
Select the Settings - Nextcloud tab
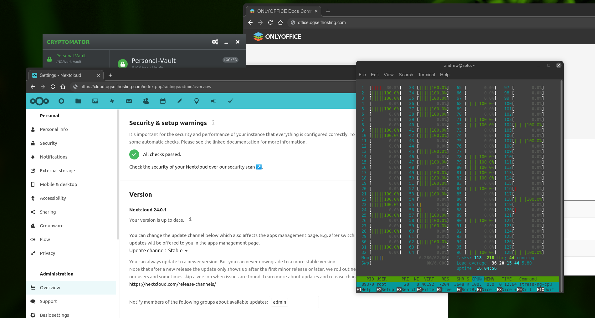tap(66, 75)
